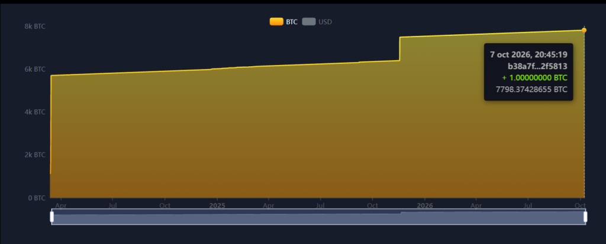Image resolution: width=606 pixels, height=244 pixels.
Task: Click the tooltip date 7 oct 2026, 20:45:19
Action: 528,54
